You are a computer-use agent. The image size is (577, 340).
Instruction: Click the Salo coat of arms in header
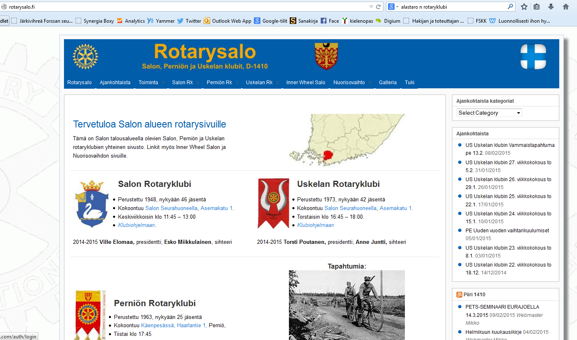[326, 56]
